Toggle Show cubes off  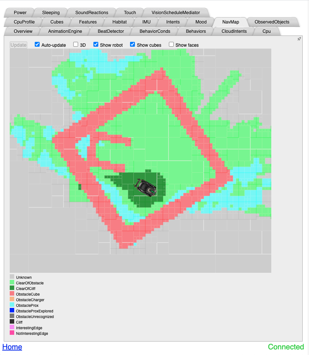click(x=132, y=44)
